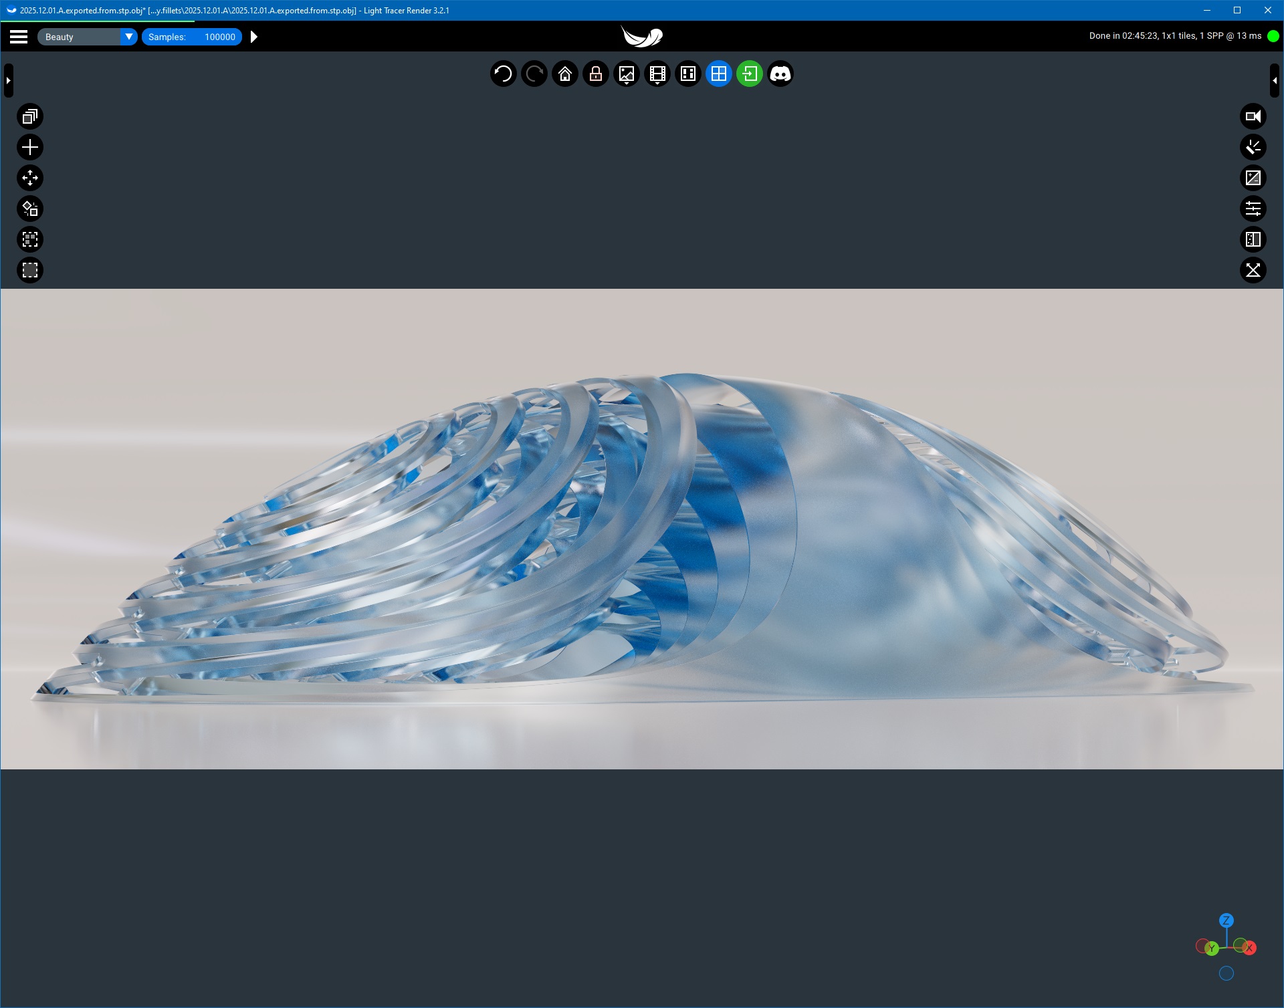Image resolution: width=1284 pixels, height=1008 pixels.
Task: Open the hamburger main menu
Action: click(19, 37)
